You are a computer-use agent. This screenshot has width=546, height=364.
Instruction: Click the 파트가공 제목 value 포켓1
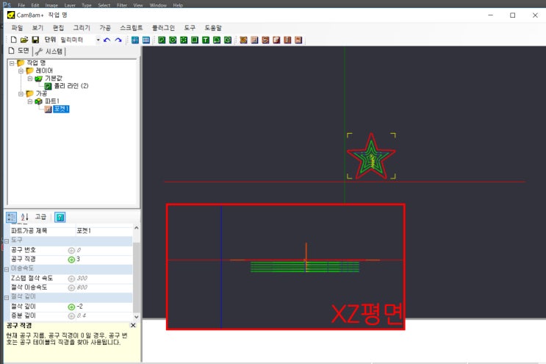[104, 231]
